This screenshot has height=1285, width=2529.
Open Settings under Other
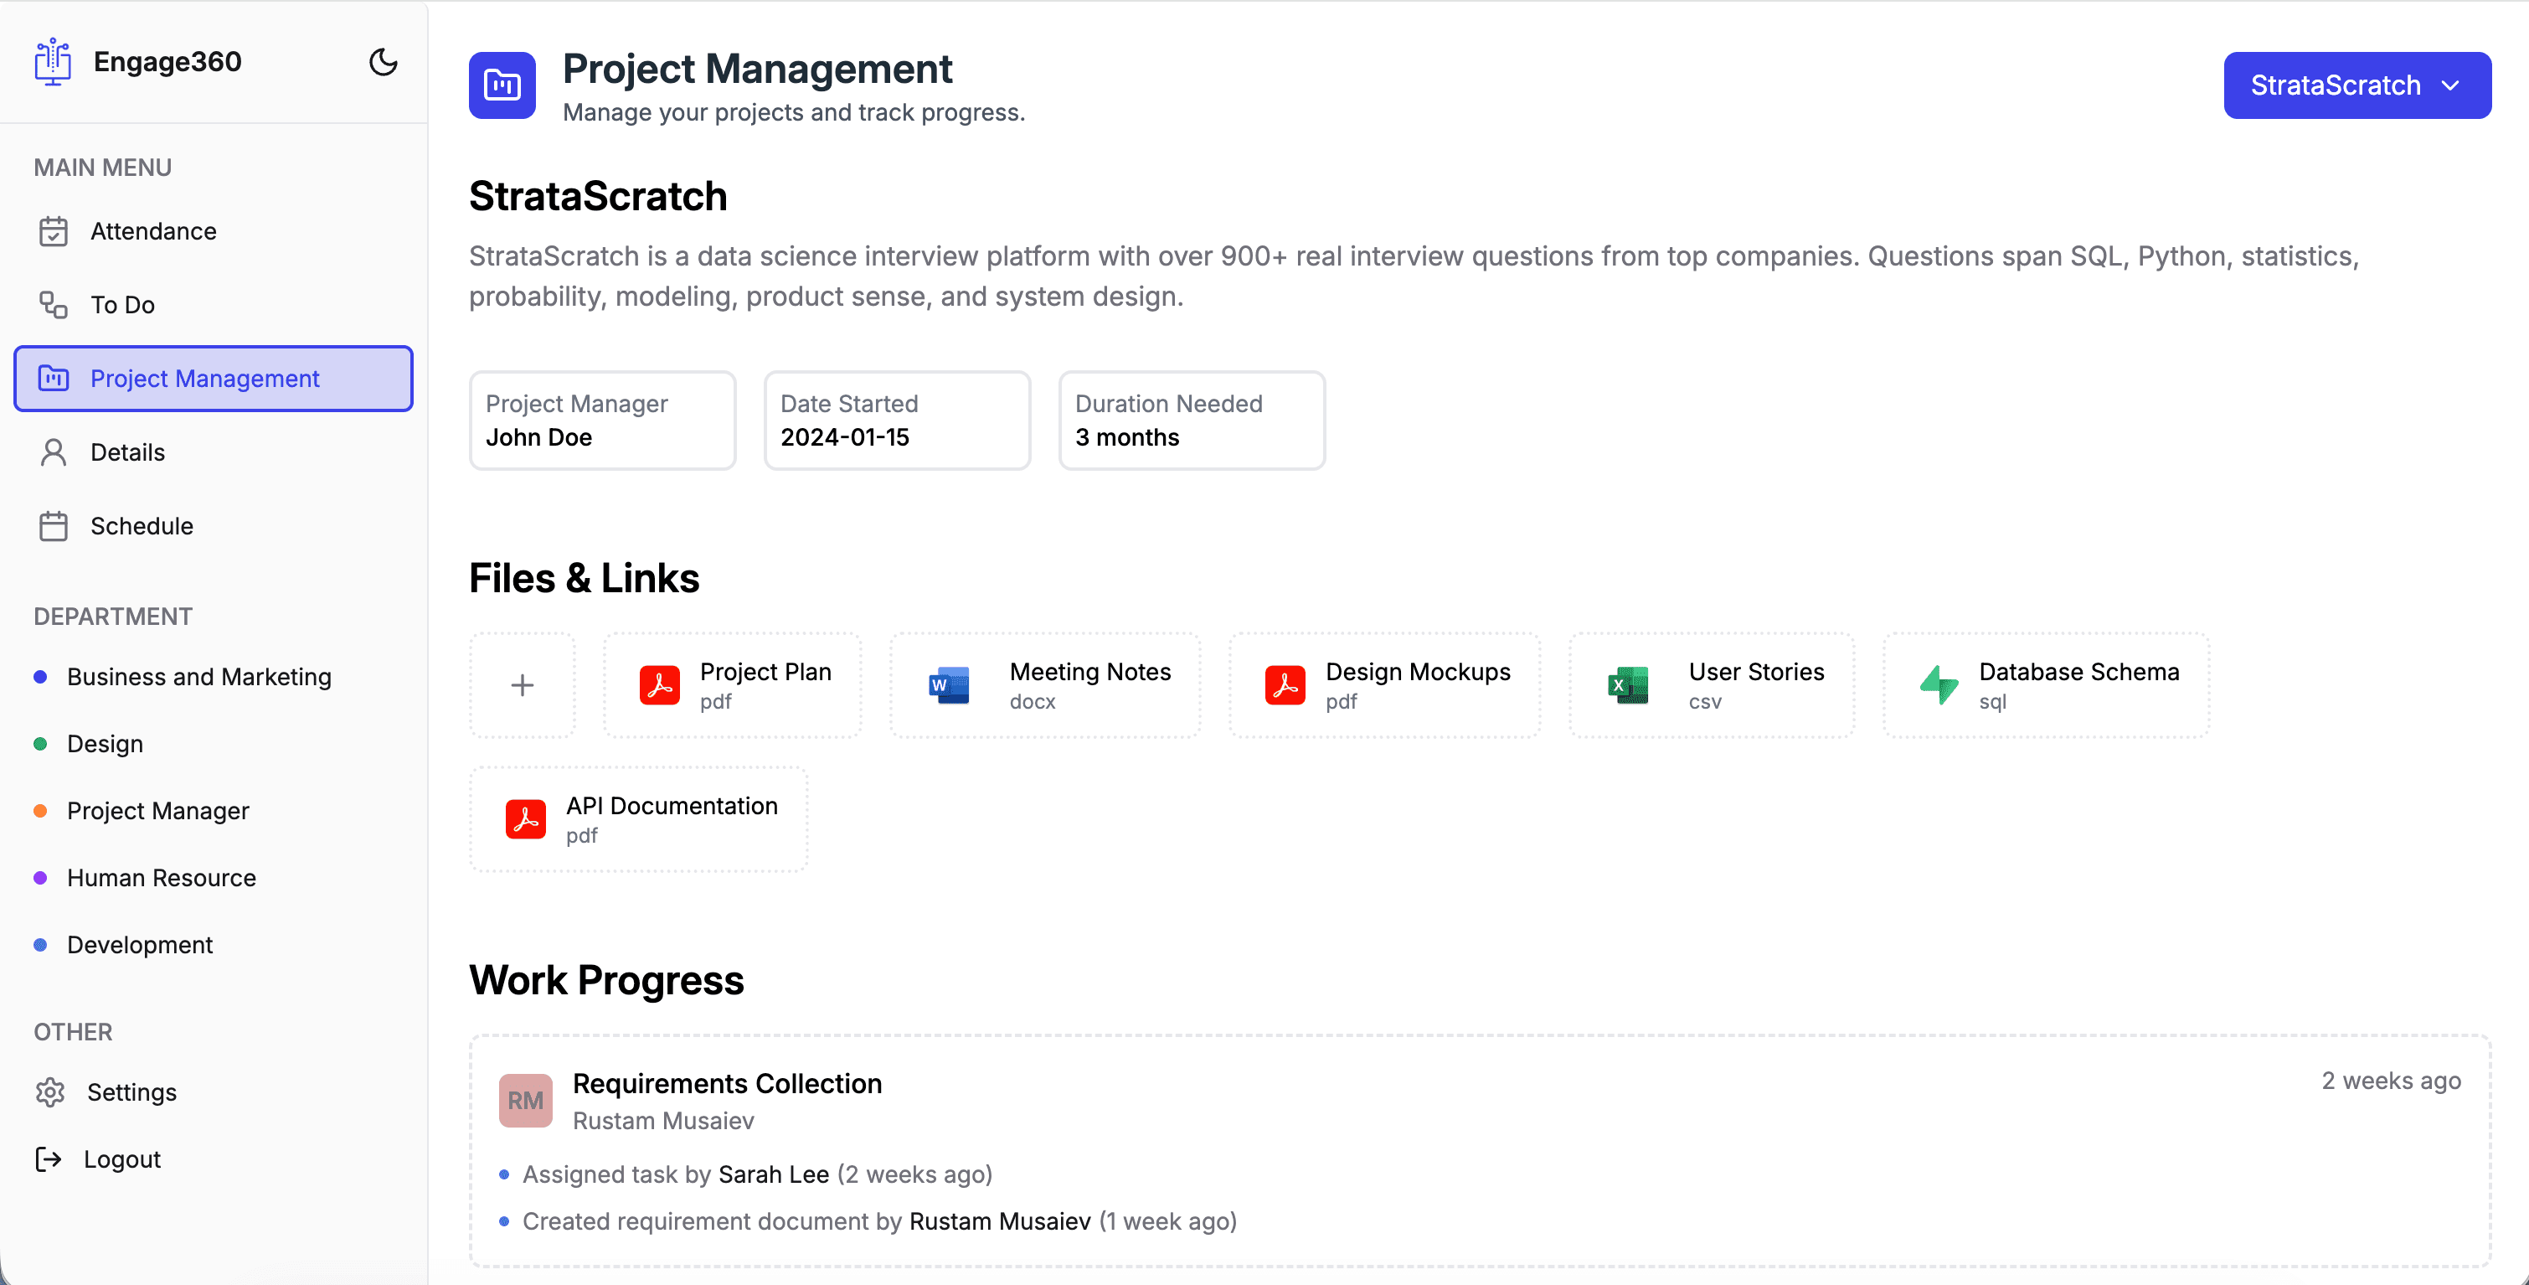pyautogui.click(x=131, y=1091)
